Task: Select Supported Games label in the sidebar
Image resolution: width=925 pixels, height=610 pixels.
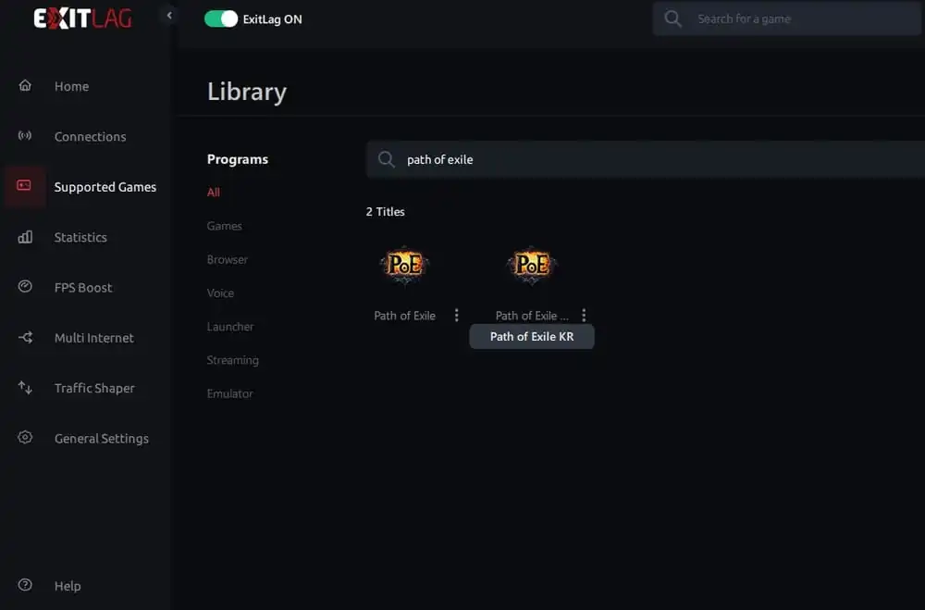Action: click(105, 187)
